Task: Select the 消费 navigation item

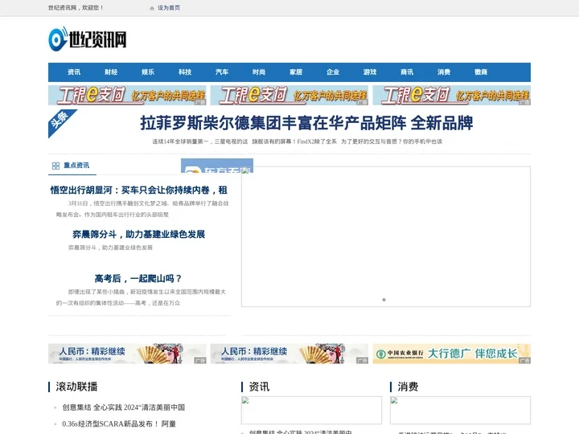Action: [x=444, y=72]
